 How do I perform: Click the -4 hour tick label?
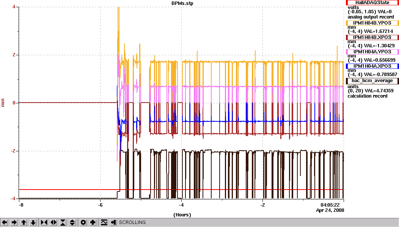(x=181, y=205)
